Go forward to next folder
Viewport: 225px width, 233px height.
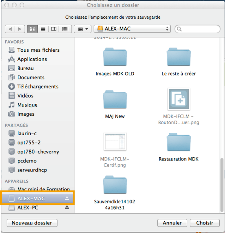tap(20, 29)
